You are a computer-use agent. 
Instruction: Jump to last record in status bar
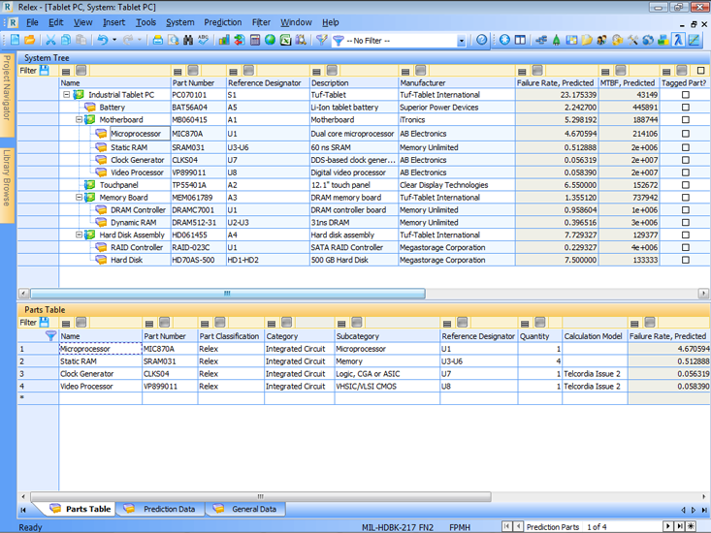coord(679,526)
